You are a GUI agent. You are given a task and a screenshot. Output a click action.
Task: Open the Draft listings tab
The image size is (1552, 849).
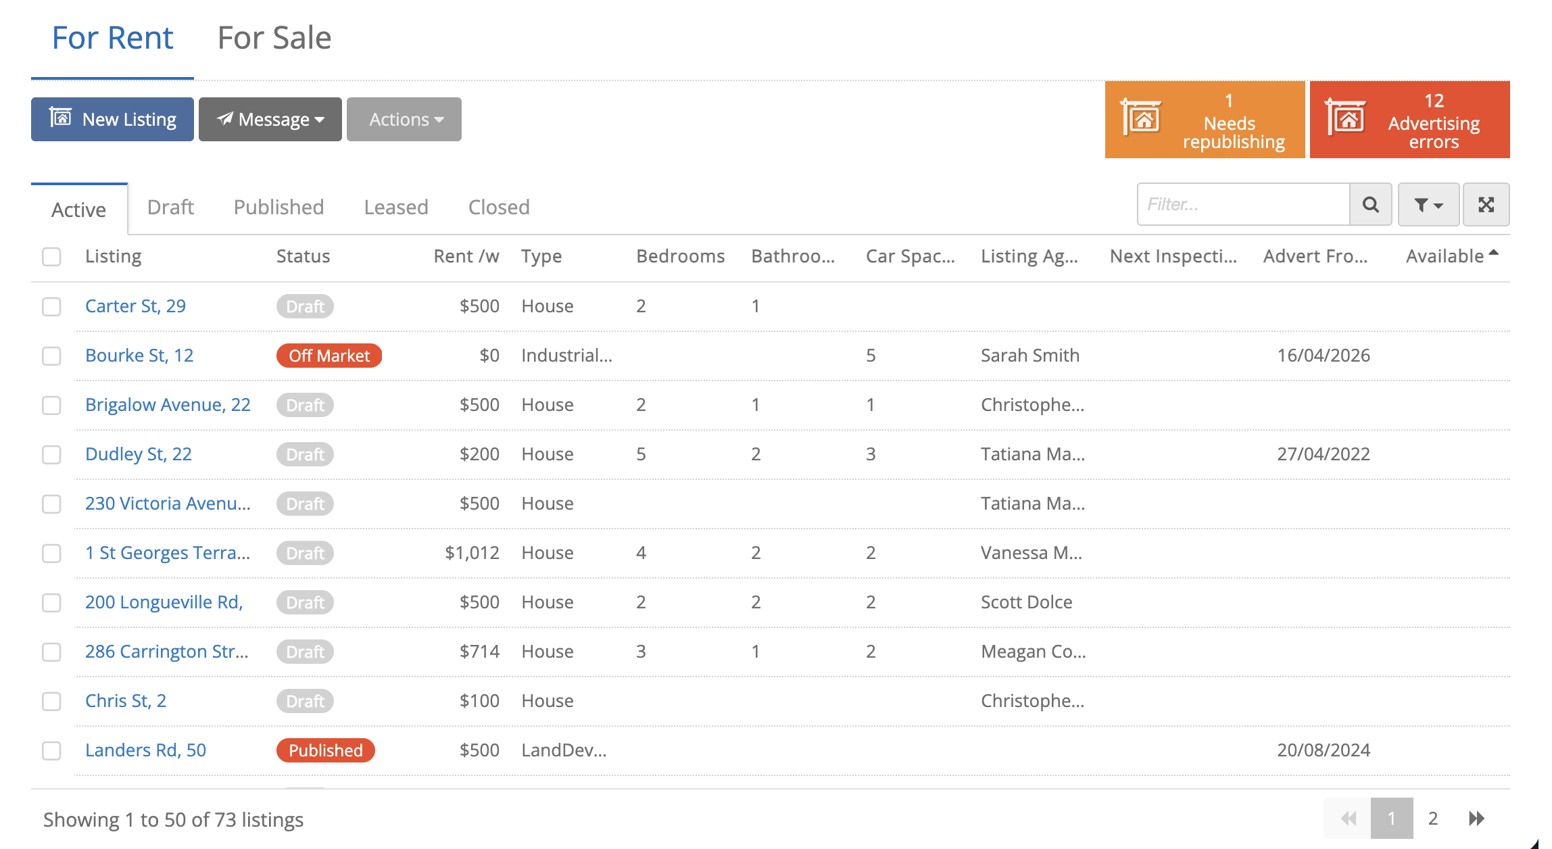pos(170,207)
